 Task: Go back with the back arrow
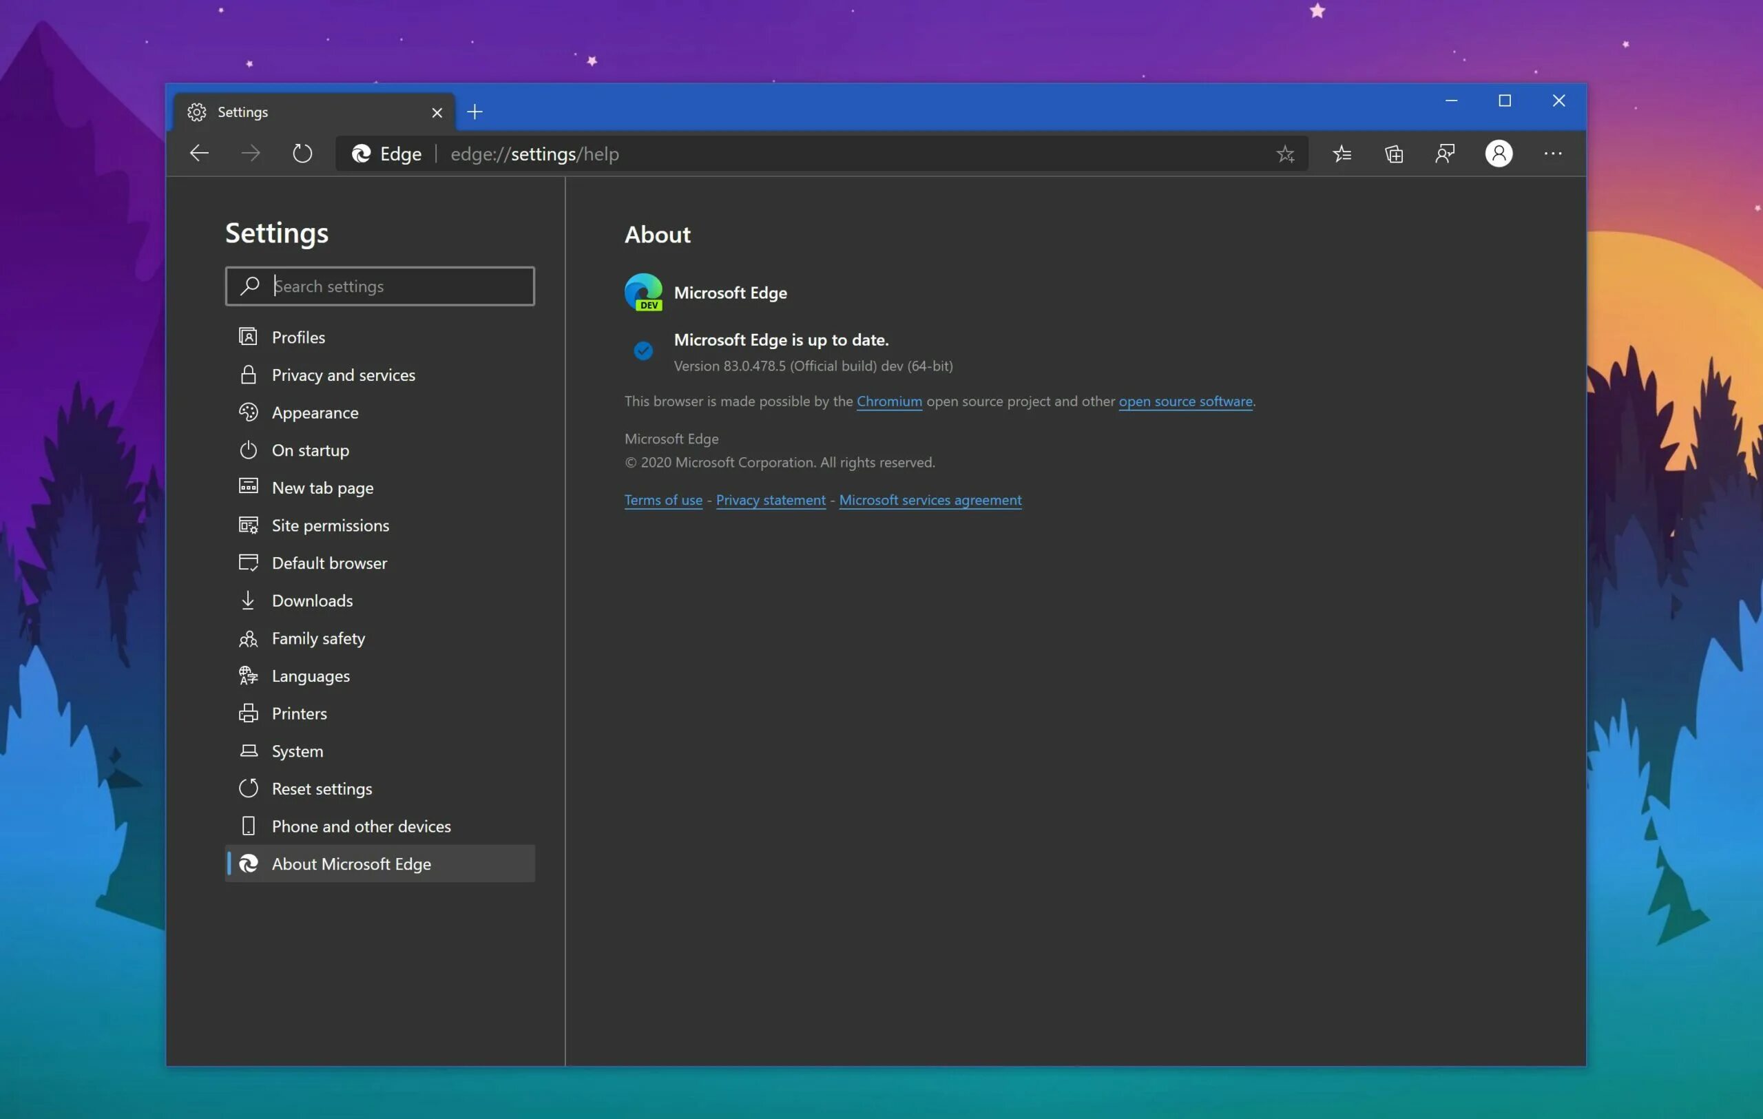pyautogui.click(x=199, y=154)
